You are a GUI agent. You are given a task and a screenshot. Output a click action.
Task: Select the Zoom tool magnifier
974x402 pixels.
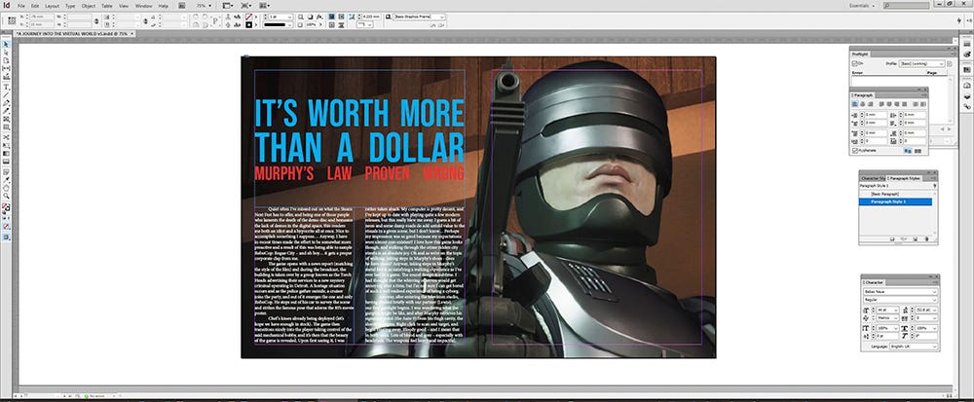coord(6,196)
